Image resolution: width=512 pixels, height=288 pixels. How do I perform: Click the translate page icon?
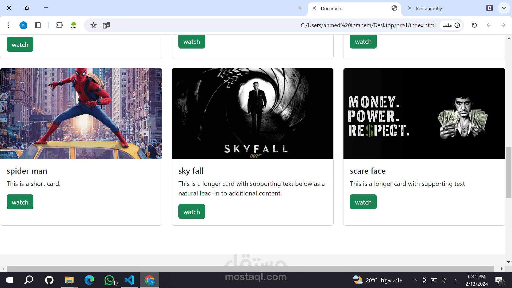click(106, 25)
